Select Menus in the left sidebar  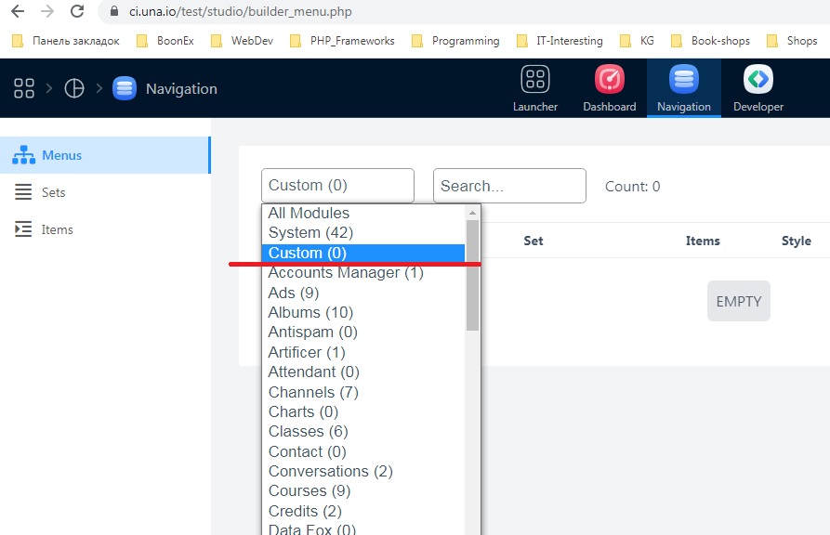[61, 155]
